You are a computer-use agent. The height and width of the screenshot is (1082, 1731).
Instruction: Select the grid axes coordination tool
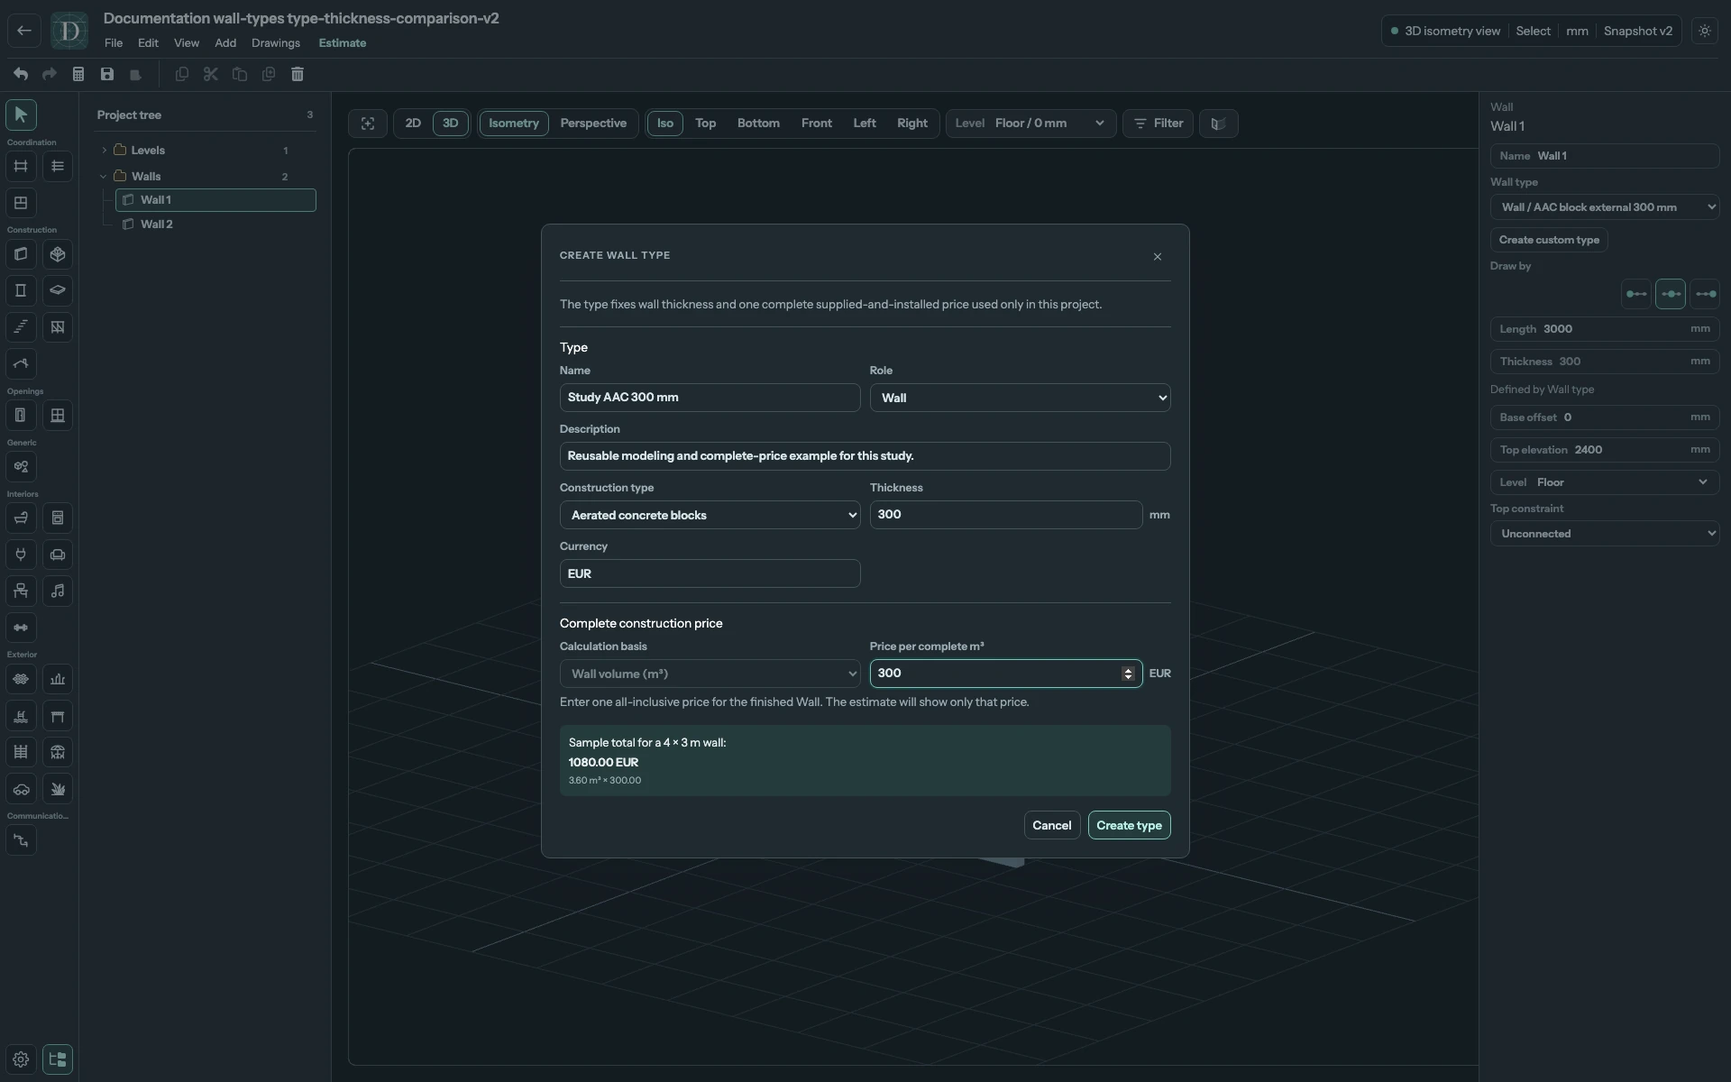click(21, 166)
